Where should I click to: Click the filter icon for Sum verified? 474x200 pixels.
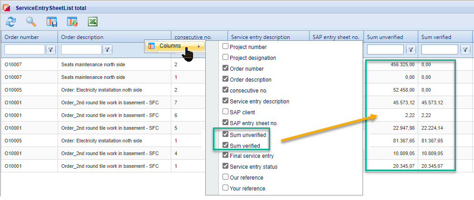pos(465,49)
